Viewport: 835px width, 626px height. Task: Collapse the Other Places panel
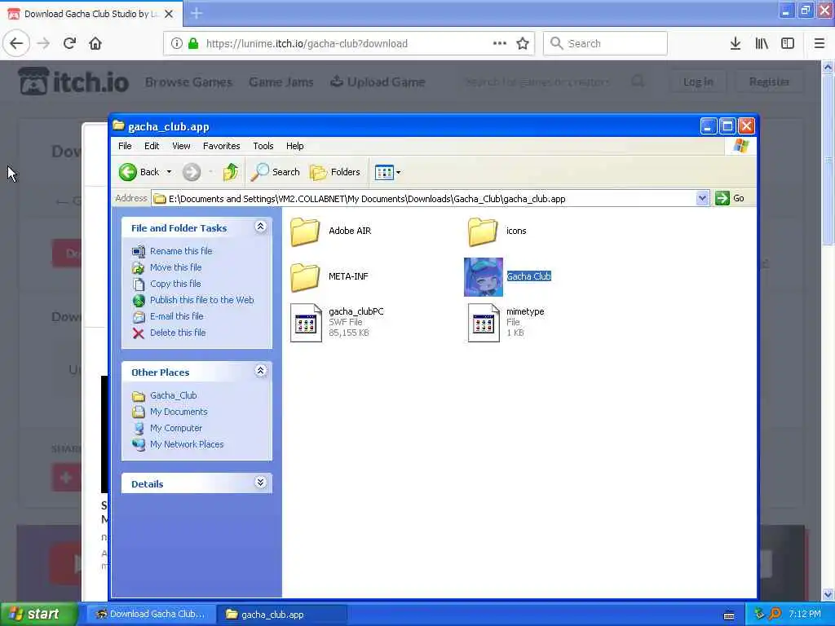(260, 371)
